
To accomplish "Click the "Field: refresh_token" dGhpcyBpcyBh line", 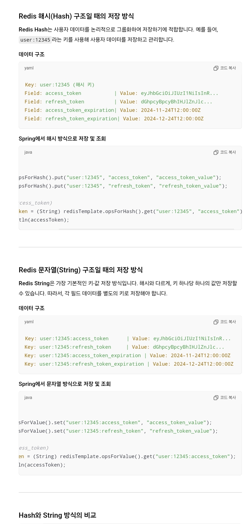I will click(118, 102).
